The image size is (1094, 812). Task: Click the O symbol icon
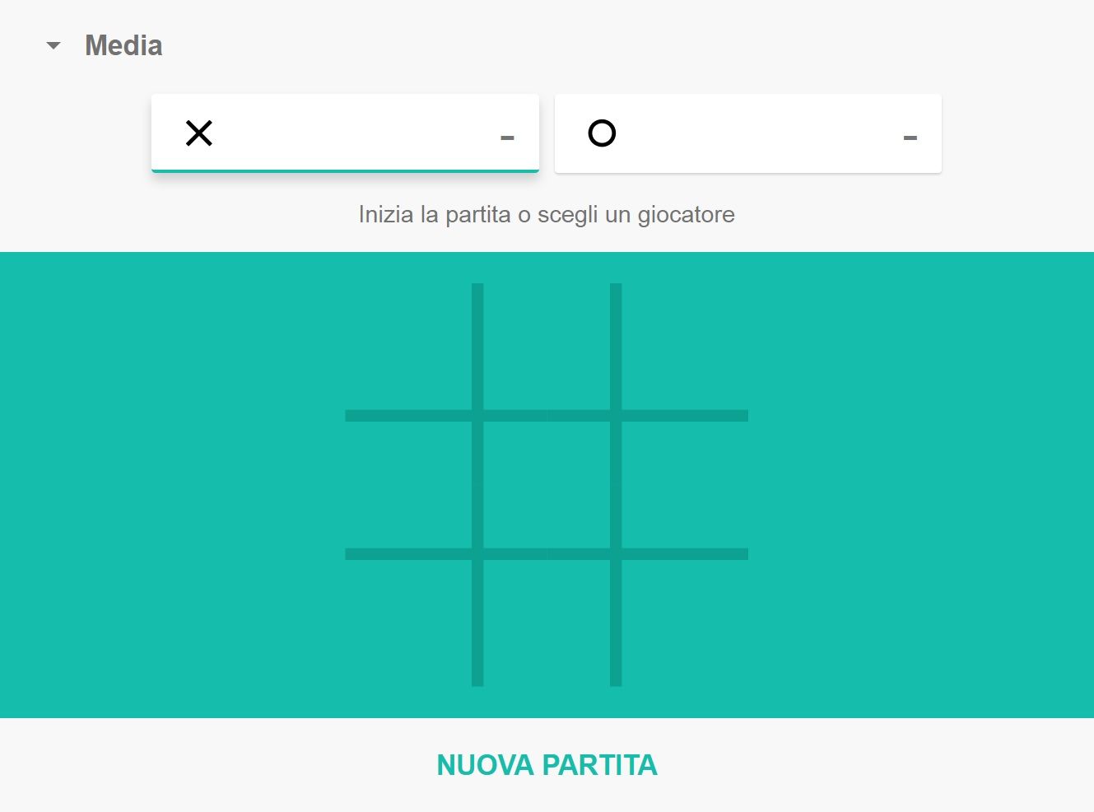tap(602, 133)
